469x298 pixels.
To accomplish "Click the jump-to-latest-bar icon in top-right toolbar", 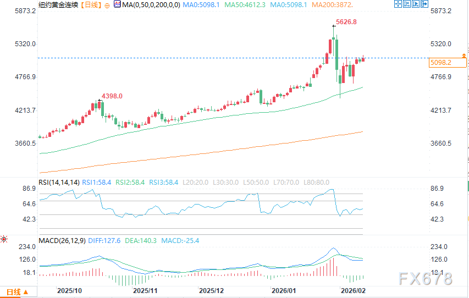I will (416, 5).
